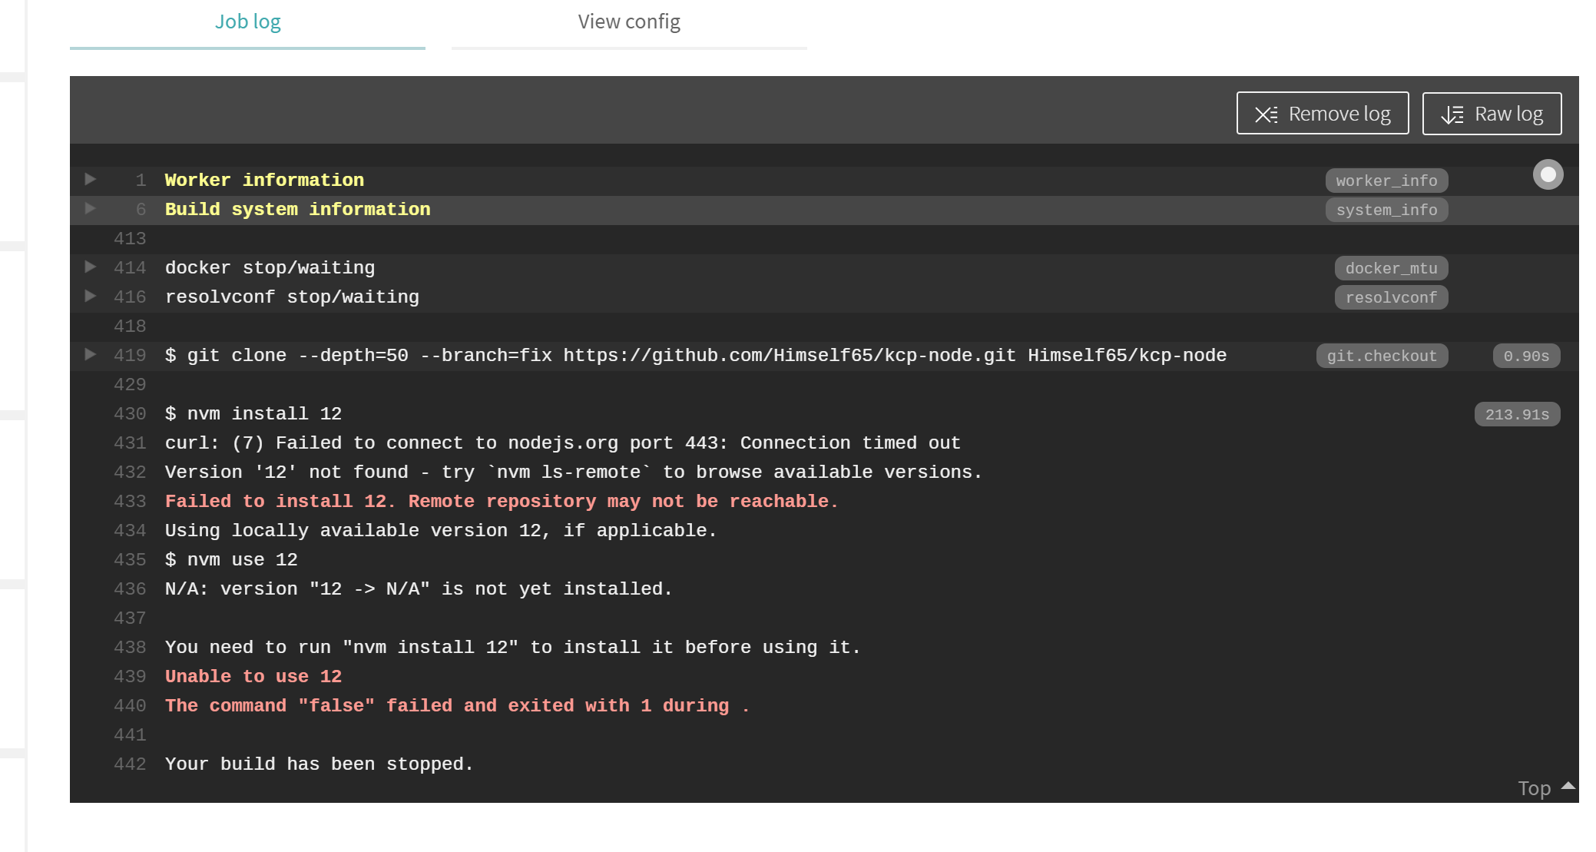Open the View config tab
The width and height of the screenshot is (1596, 852).
(628, 22)
